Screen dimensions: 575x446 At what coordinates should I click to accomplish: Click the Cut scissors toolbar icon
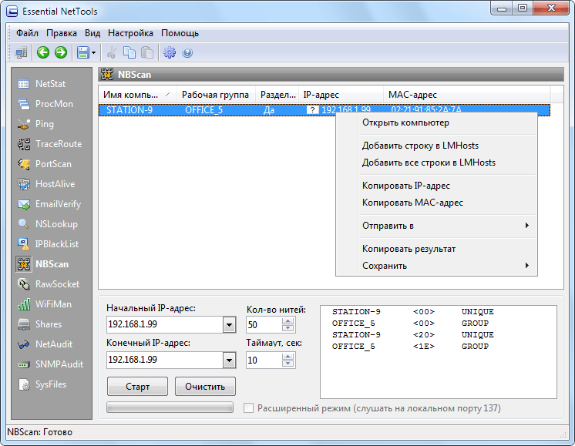pos(112,52)
